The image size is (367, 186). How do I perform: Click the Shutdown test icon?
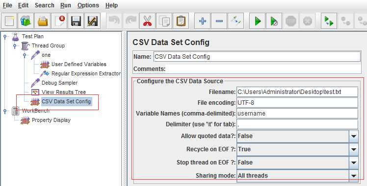point(307,21)
